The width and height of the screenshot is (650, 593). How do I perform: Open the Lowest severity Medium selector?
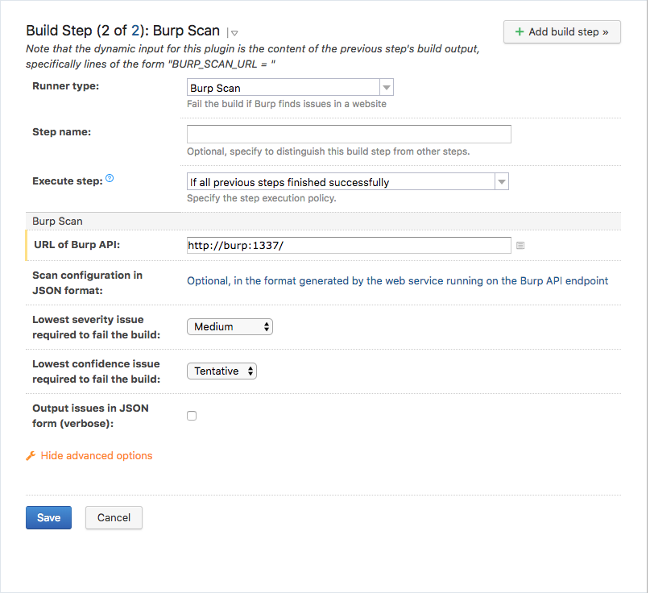coord(230,327)
